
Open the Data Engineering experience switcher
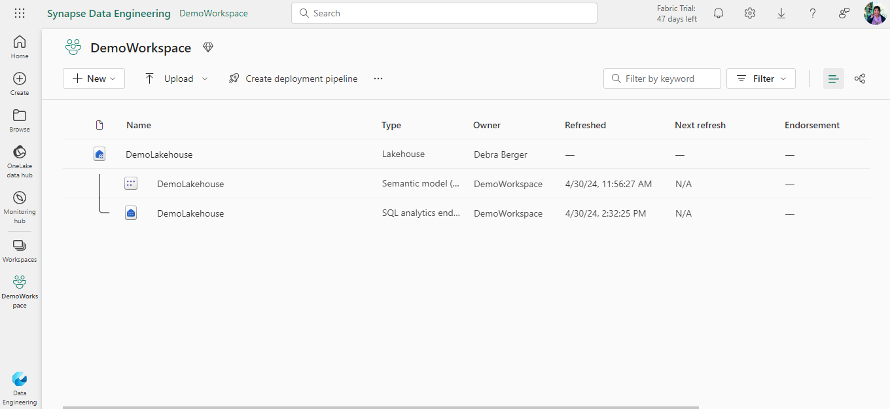[x=20, y=389]
